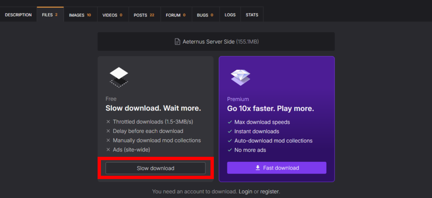Click the checkmark beside No more ads
Viewport: 432px width, 198px height.
pos(229,150)
